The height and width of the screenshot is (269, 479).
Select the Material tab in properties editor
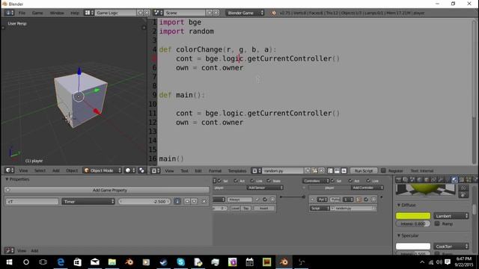coord(454,180)
